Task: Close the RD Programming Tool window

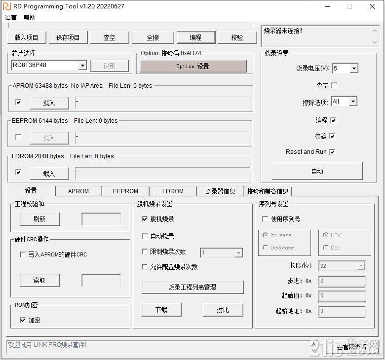Action: pyautogui.click(x=372, y=6)
